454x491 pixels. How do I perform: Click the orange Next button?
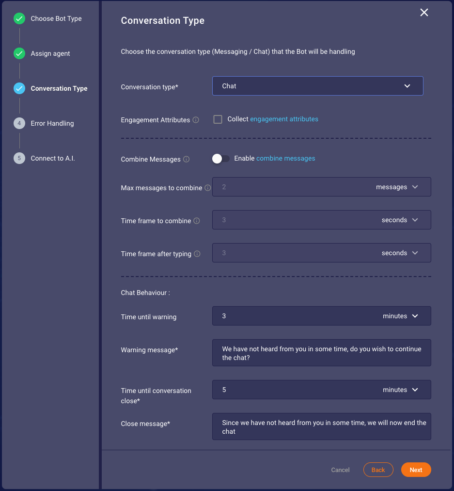416,470
